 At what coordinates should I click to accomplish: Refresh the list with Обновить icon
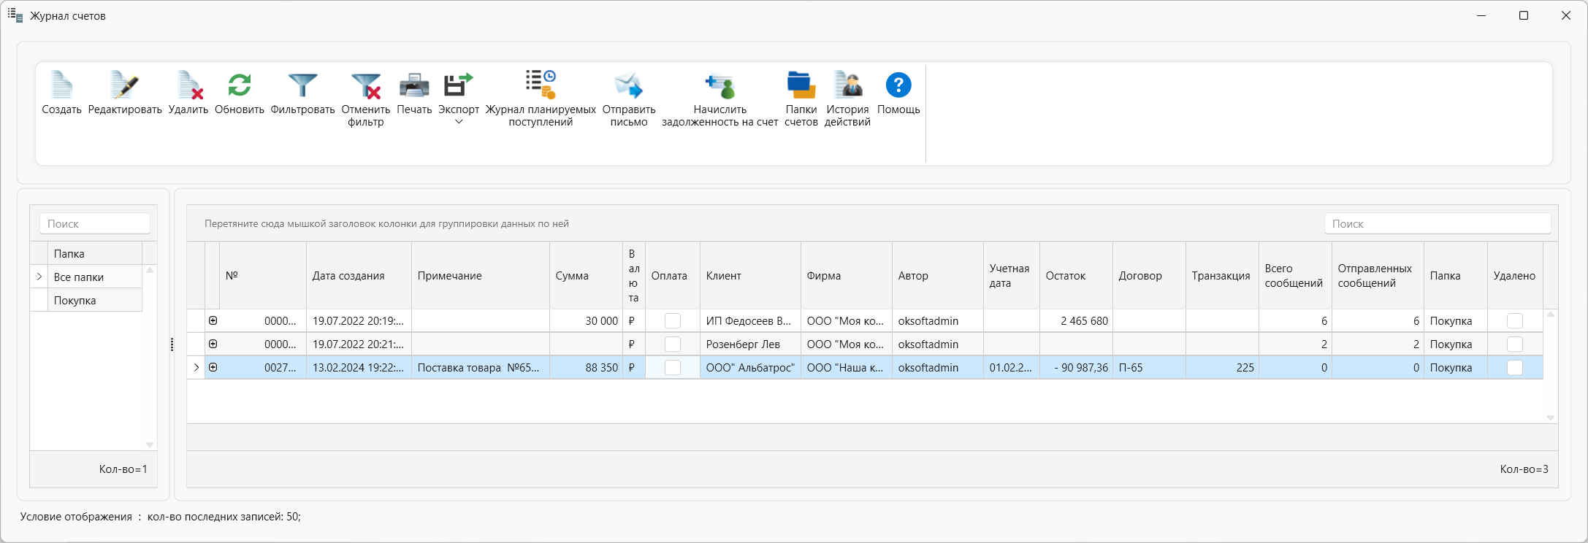coord(240,85)
